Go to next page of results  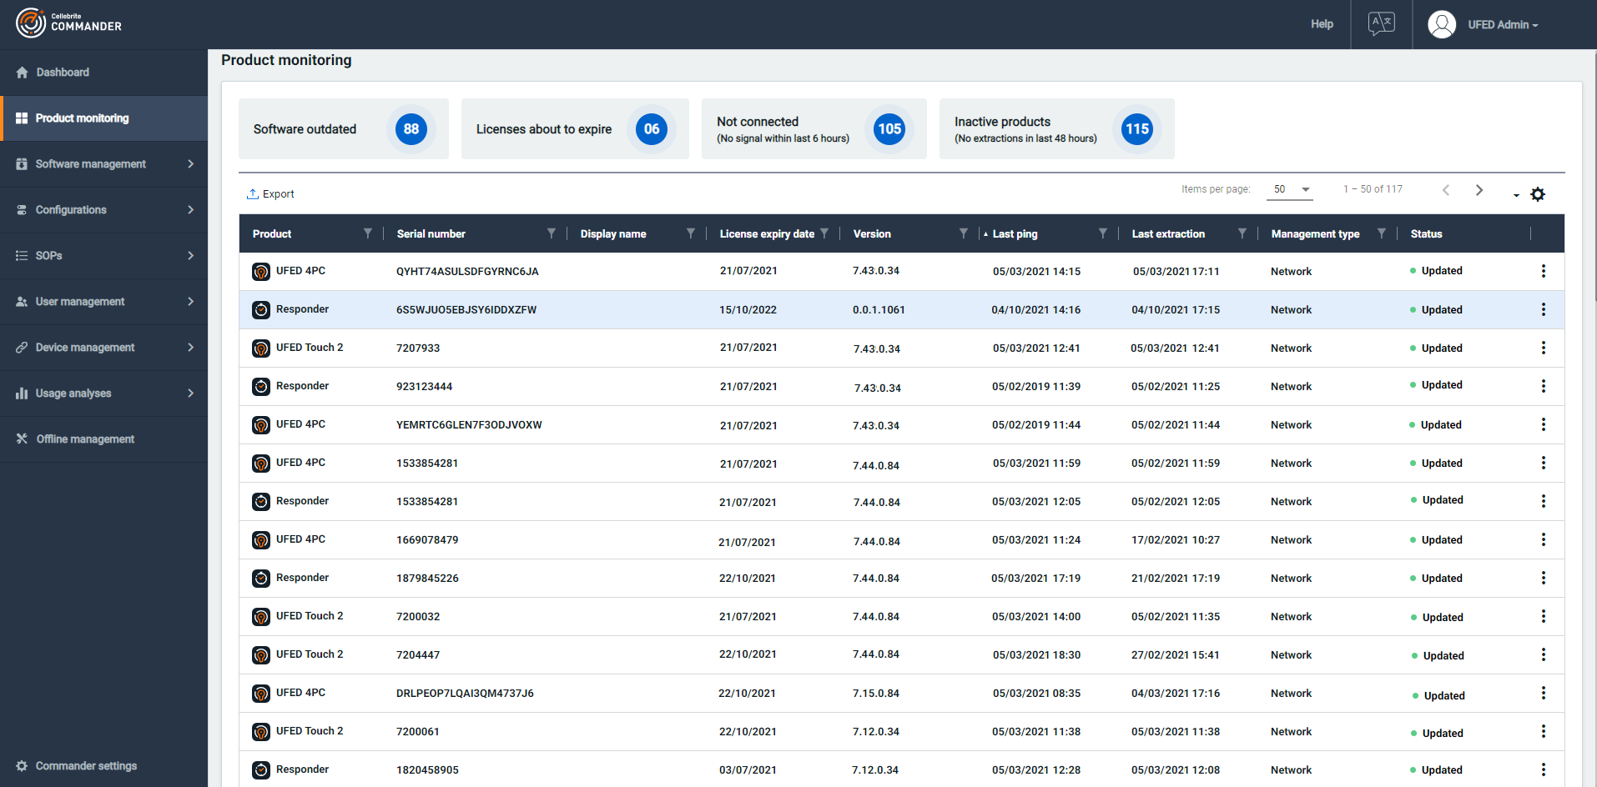tap(1479, 190)
